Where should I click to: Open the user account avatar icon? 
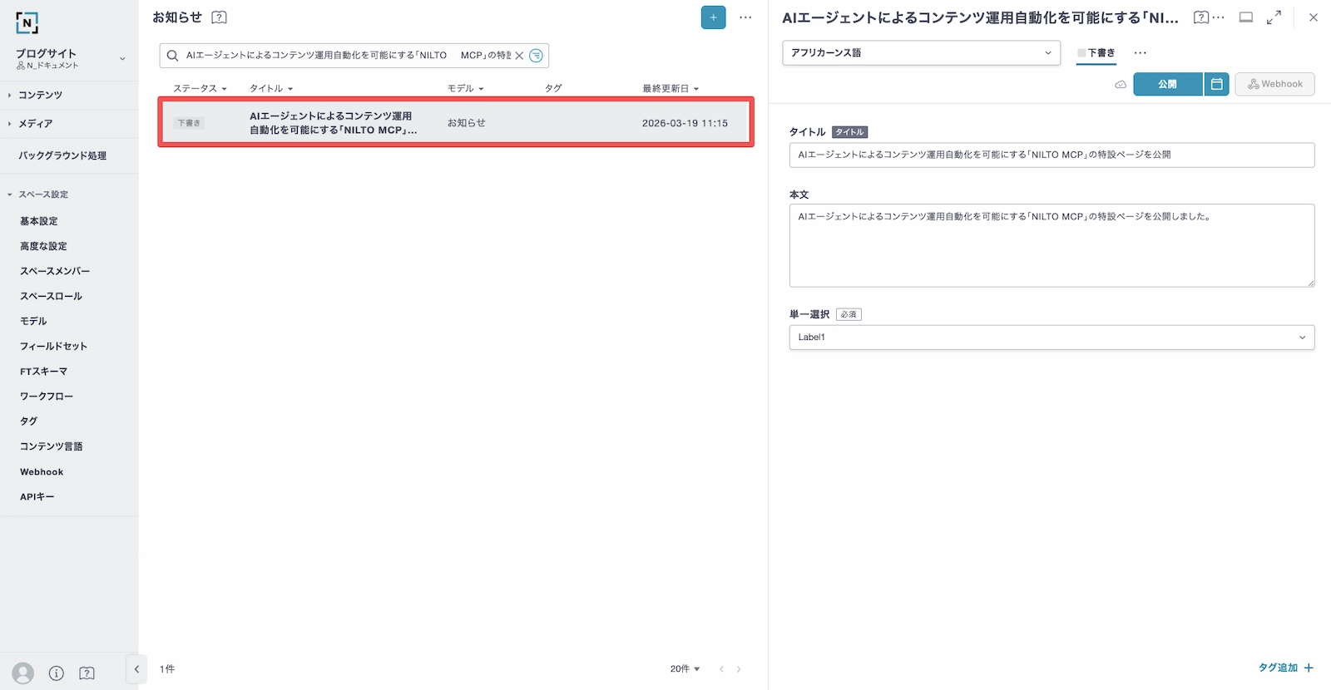23,673
